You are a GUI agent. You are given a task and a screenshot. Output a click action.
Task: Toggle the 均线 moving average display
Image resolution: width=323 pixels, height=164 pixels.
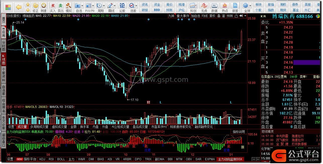point(205,16)
